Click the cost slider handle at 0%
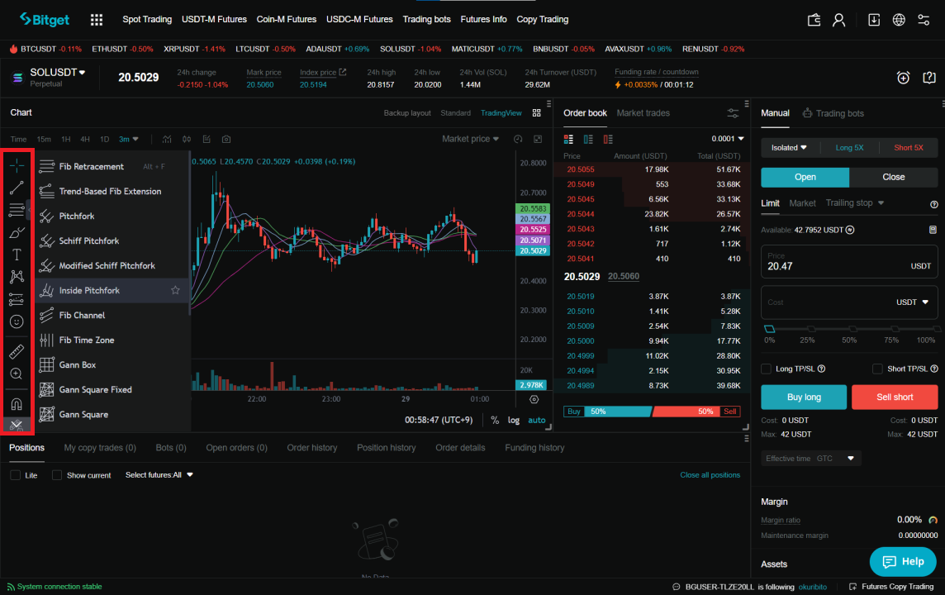The image size is (945, 595). tap(770, 329)
